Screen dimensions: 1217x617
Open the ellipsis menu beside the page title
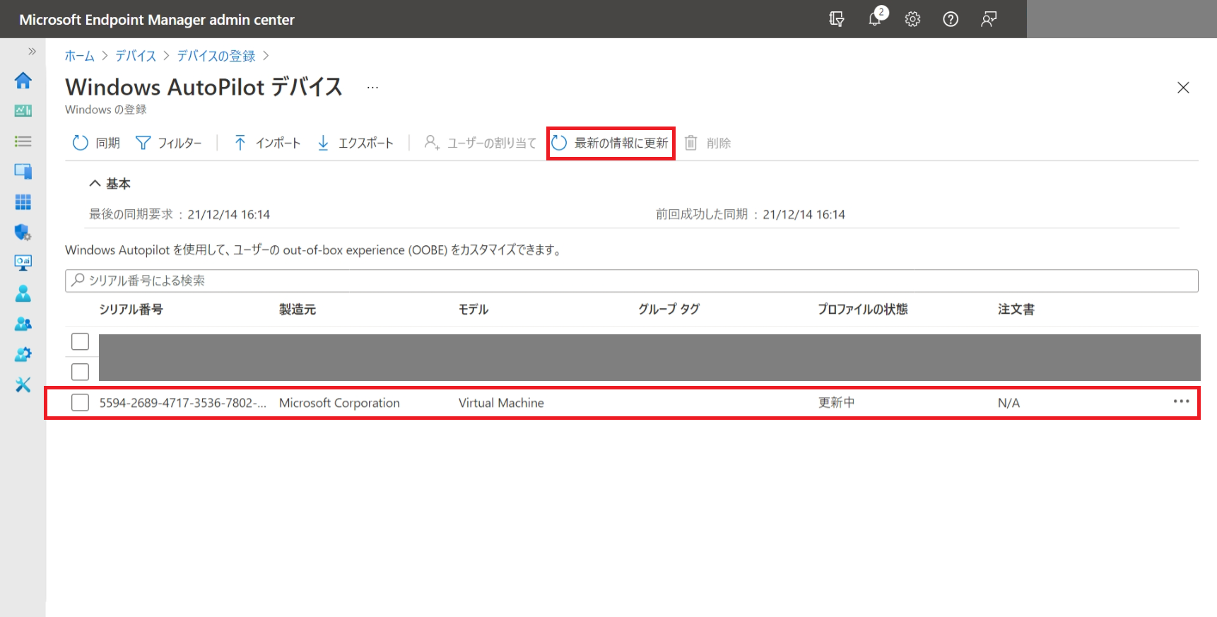coord(372,88)
